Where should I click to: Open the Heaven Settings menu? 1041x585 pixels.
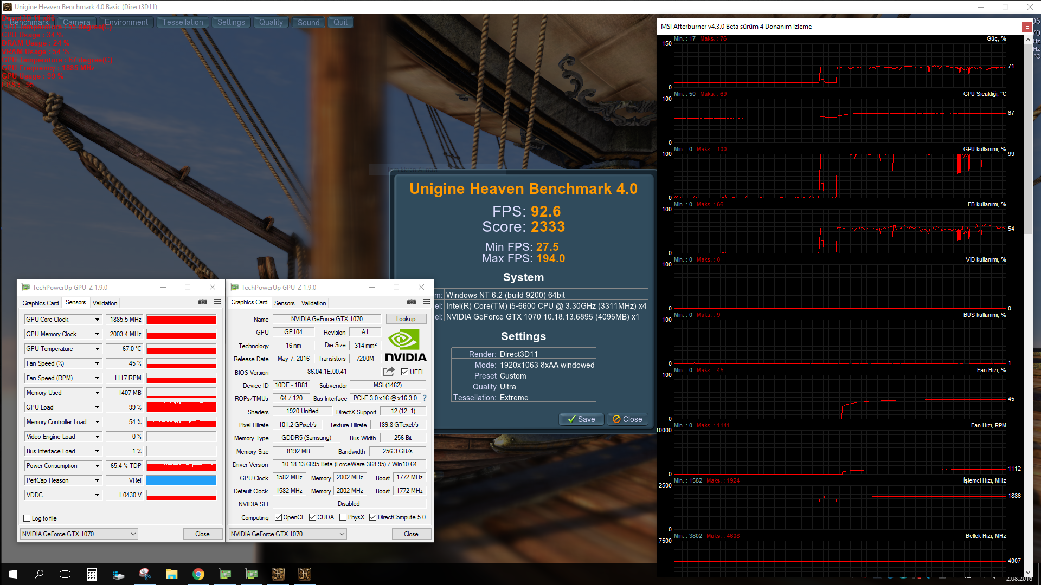tap(232, 22)
